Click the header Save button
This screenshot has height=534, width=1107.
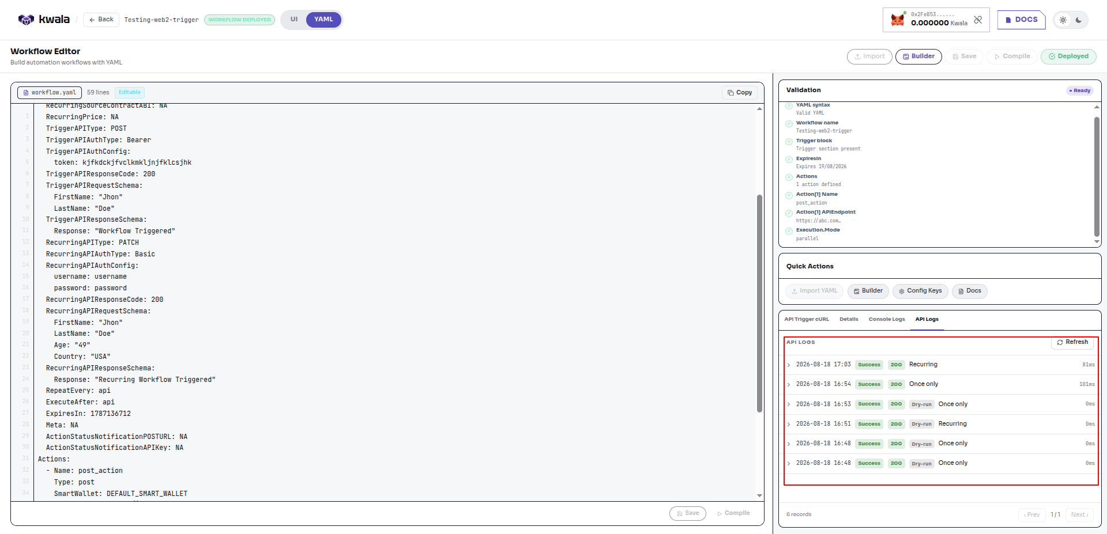(x=964, y=56)
